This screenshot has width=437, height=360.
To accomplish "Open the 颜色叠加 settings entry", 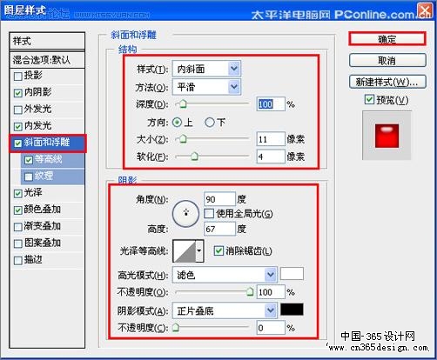I will [x=43, y=210].
